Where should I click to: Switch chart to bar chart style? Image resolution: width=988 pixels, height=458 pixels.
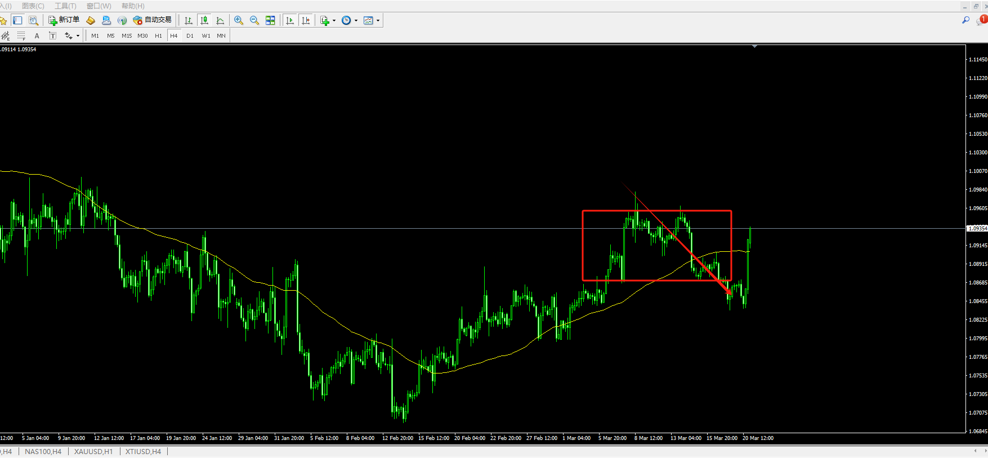pyautogui.click(x=189, y=20)
